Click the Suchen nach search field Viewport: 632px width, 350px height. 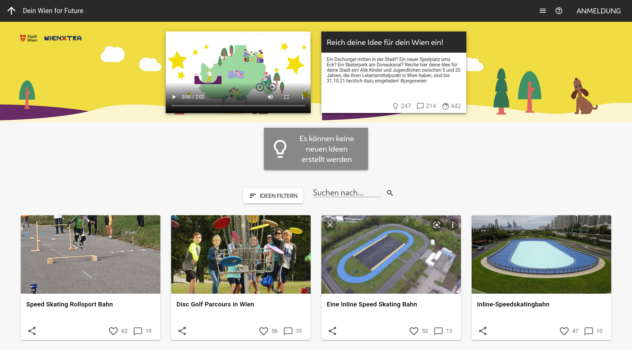click(346, 193)
